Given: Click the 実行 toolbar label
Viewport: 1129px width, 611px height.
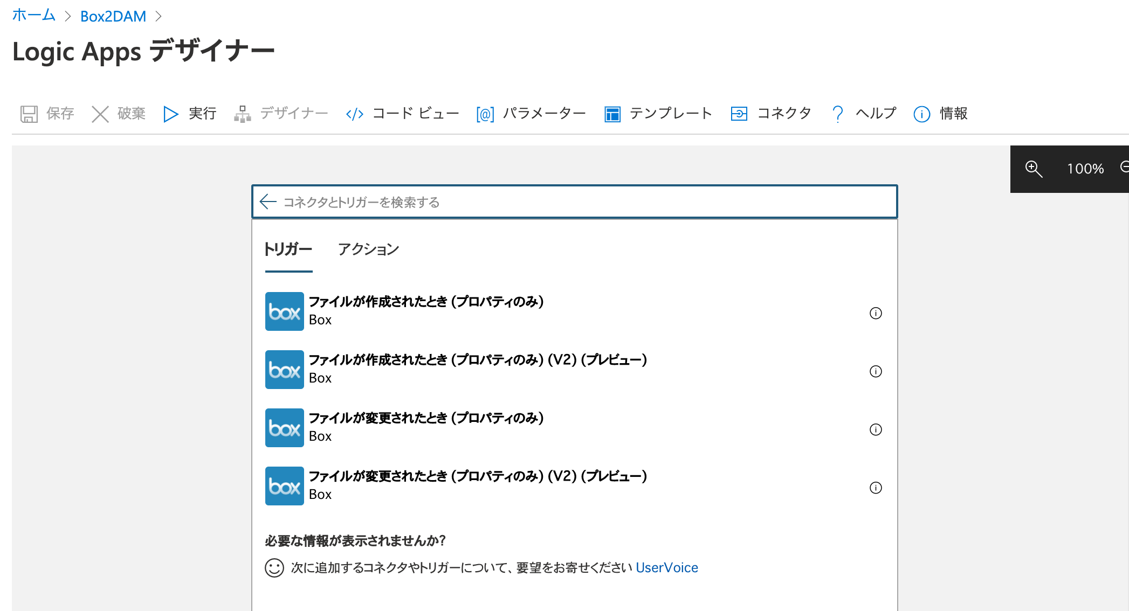Looking at the screenshot, I should pos(203,113).
